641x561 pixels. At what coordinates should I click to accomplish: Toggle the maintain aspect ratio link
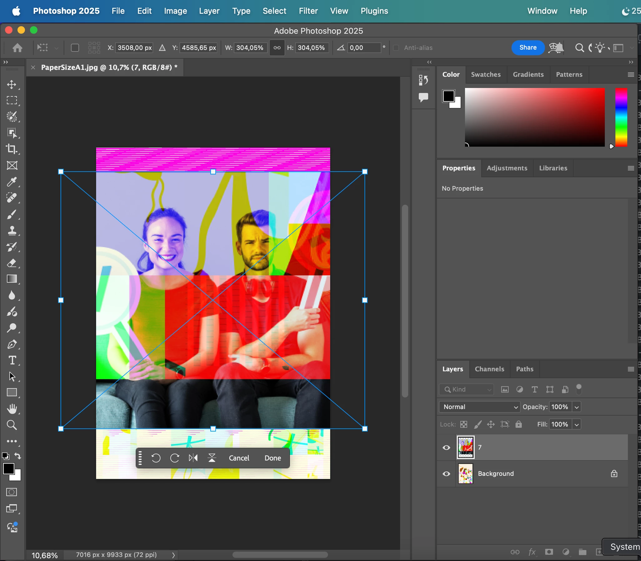click(x=277, y=48)
